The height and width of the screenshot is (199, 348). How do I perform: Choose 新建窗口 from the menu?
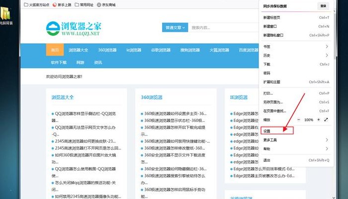point(296,26)
